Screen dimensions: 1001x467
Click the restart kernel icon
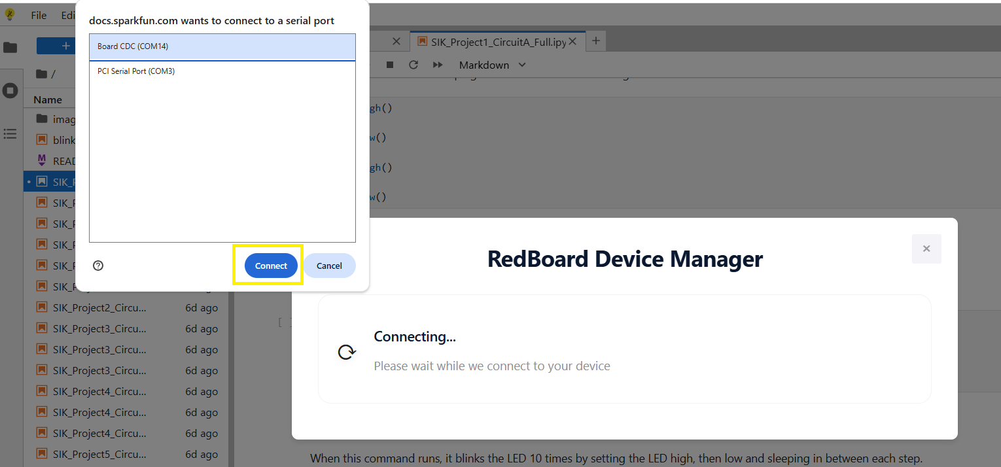(413, 65)
